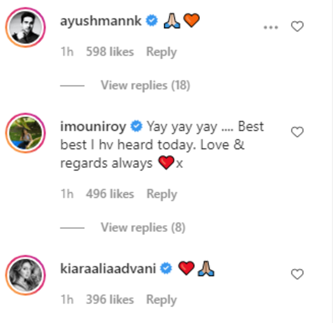Open imouniroy's profile picture story
Image resolution: width=333 pixels, height=323 pixels.
tap(26, 133)
